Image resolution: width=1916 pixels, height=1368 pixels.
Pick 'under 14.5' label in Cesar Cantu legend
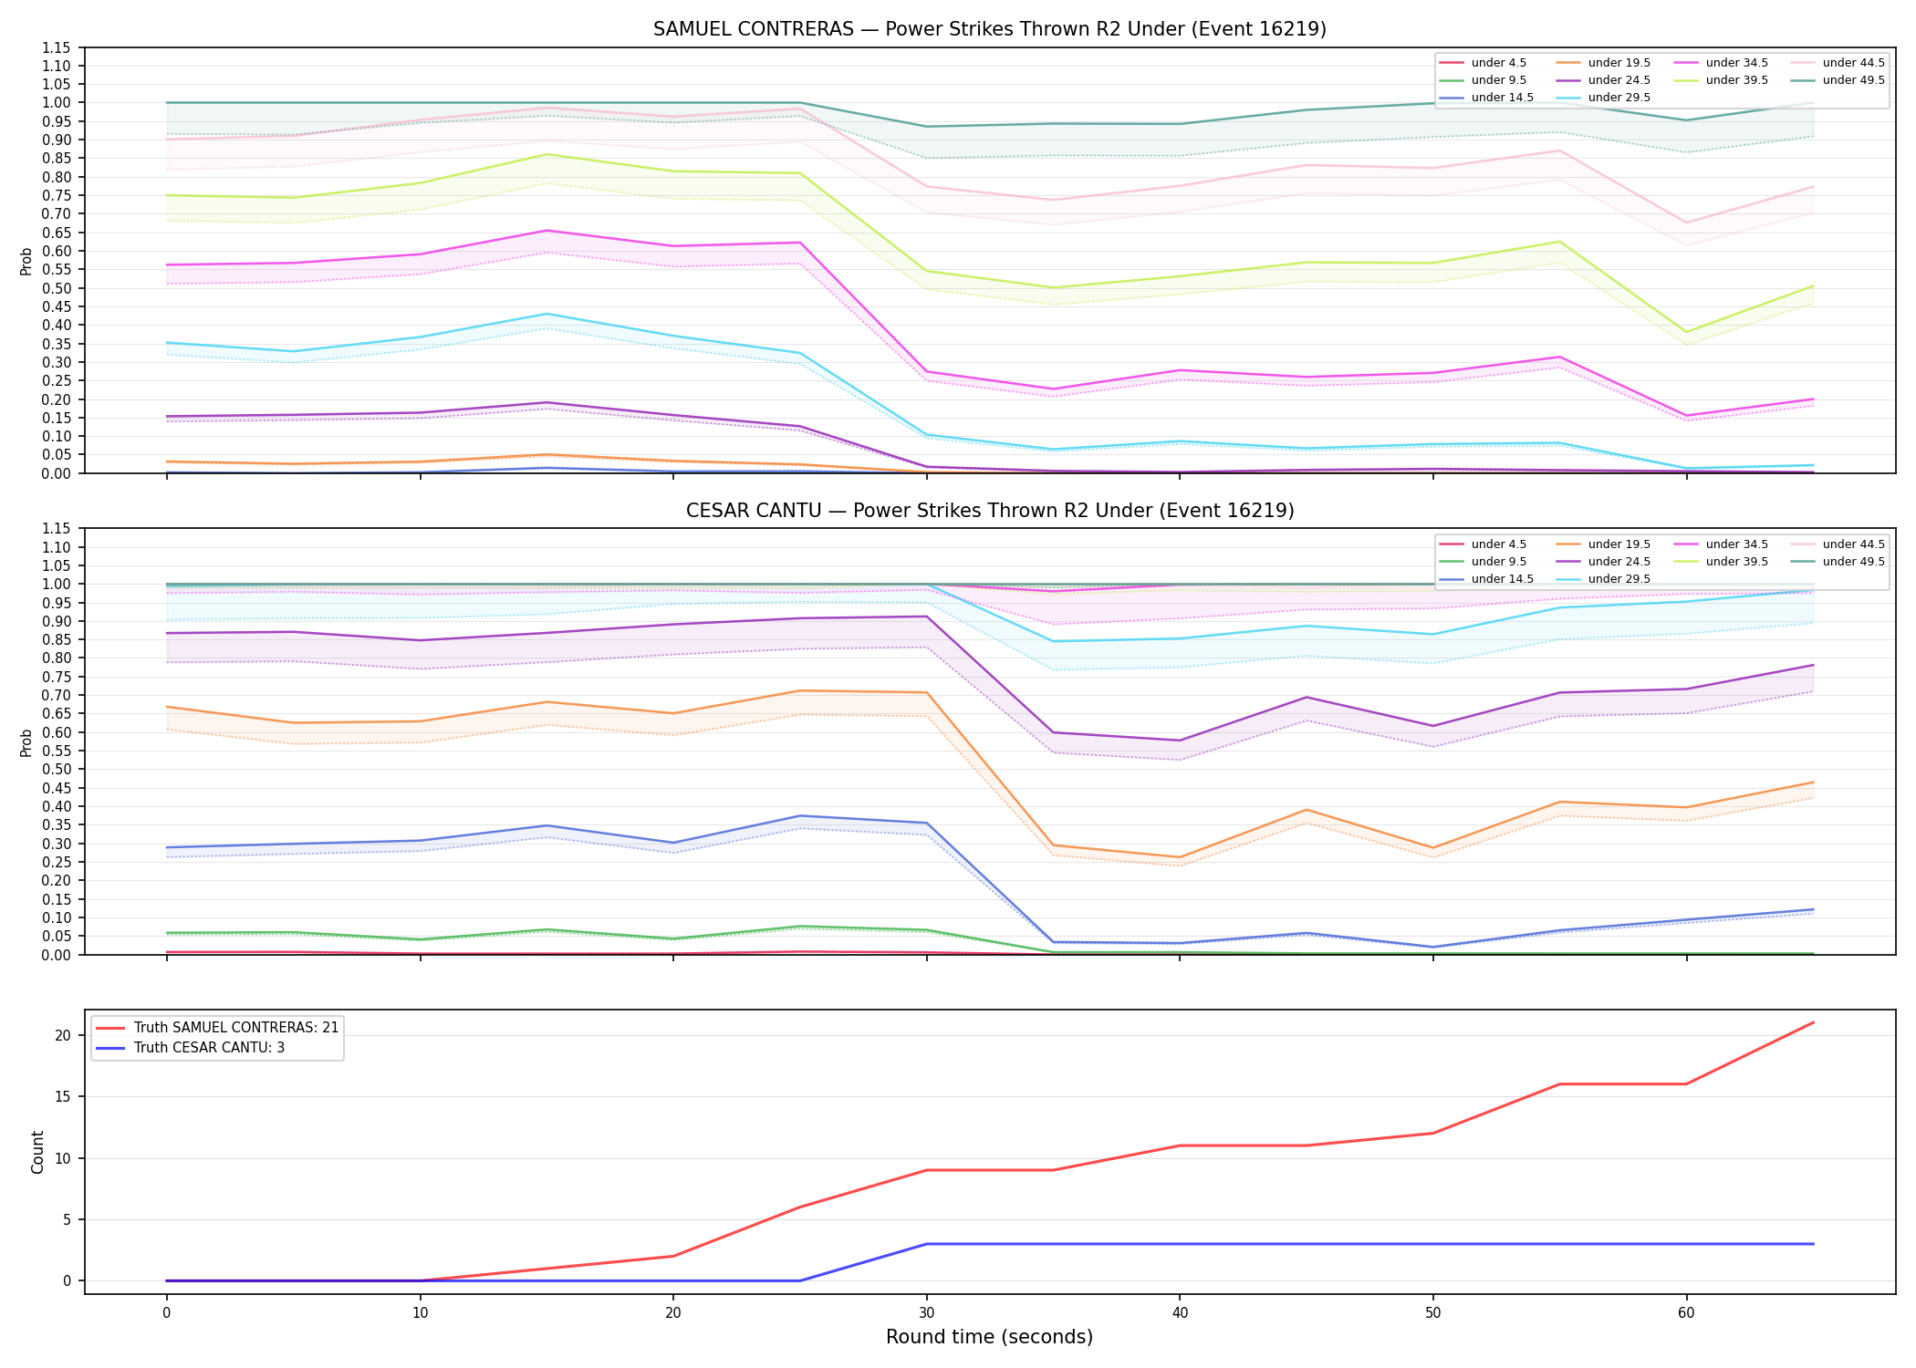1503,579
